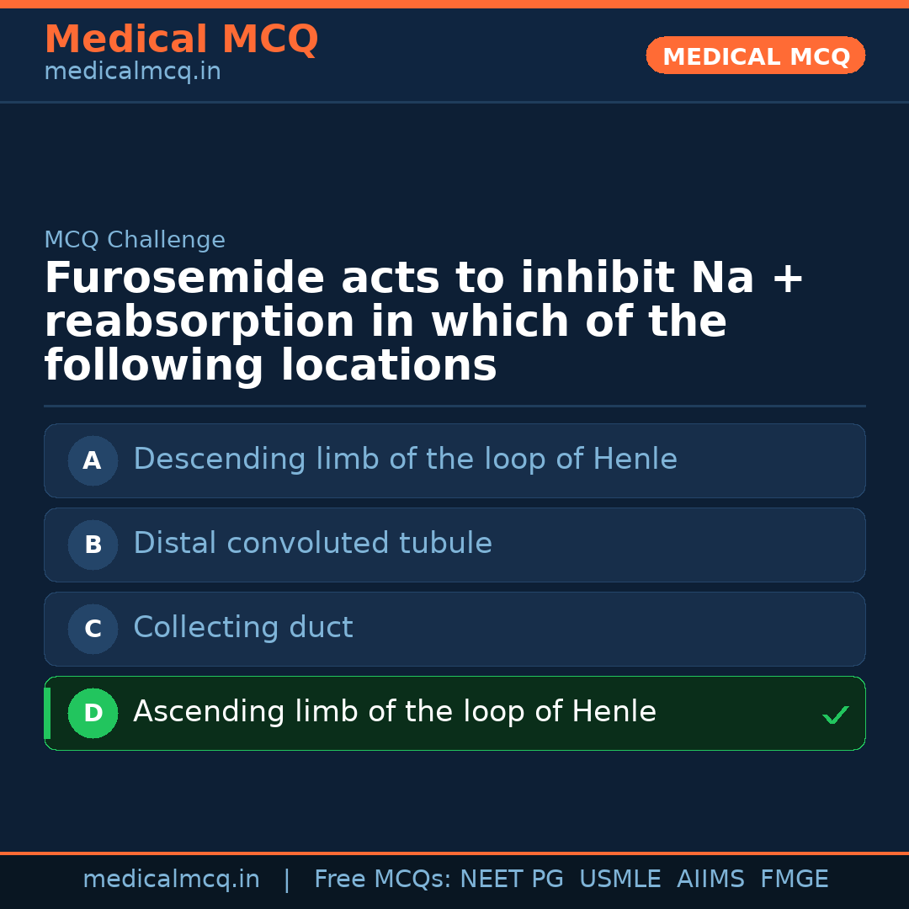Screen dimensions: 909x909
Task: Switch to the USMLE tab
Action: pos(620,878)
